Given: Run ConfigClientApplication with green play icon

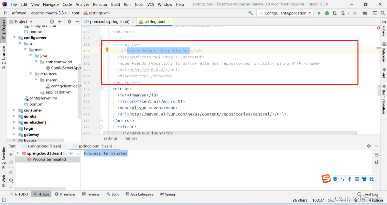Looking at the screenshot, I should tap(319, 13).
